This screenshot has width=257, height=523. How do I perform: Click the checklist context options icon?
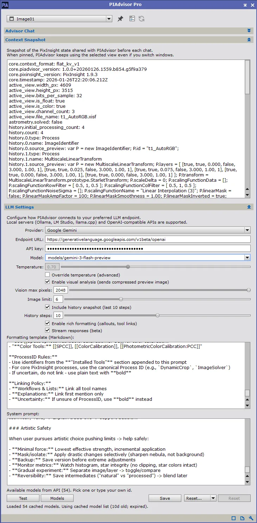[x=132, y=19]
